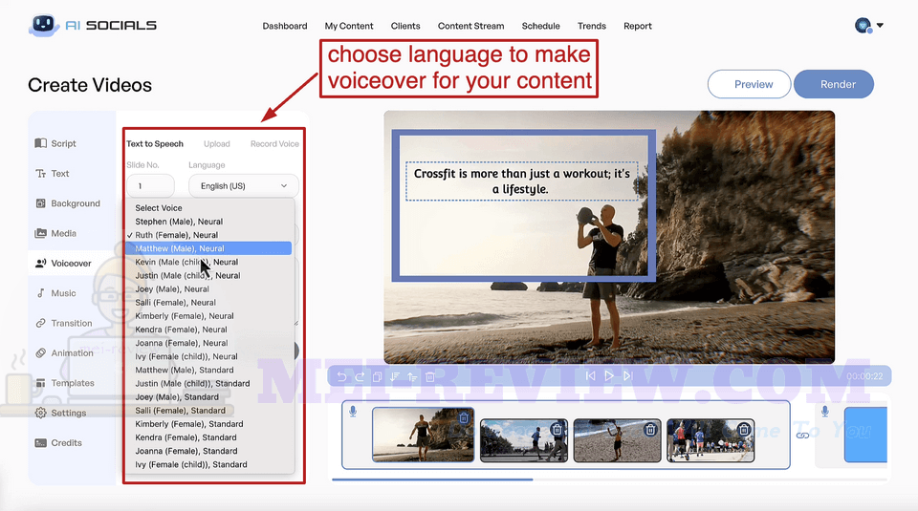Switch to the Upload tab
The width and height of the screenshot is (918, 511).
pos(217,144)
